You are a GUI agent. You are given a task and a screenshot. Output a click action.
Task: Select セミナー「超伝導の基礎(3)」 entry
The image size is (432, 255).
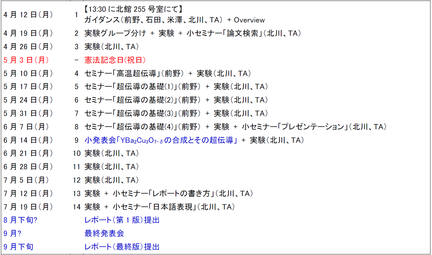(176, 113)
